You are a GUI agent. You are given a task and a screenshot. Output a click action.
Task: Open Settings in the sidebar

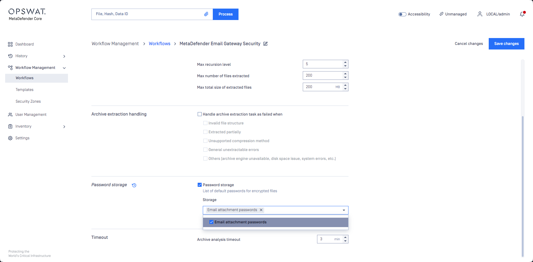click(22, 138)
